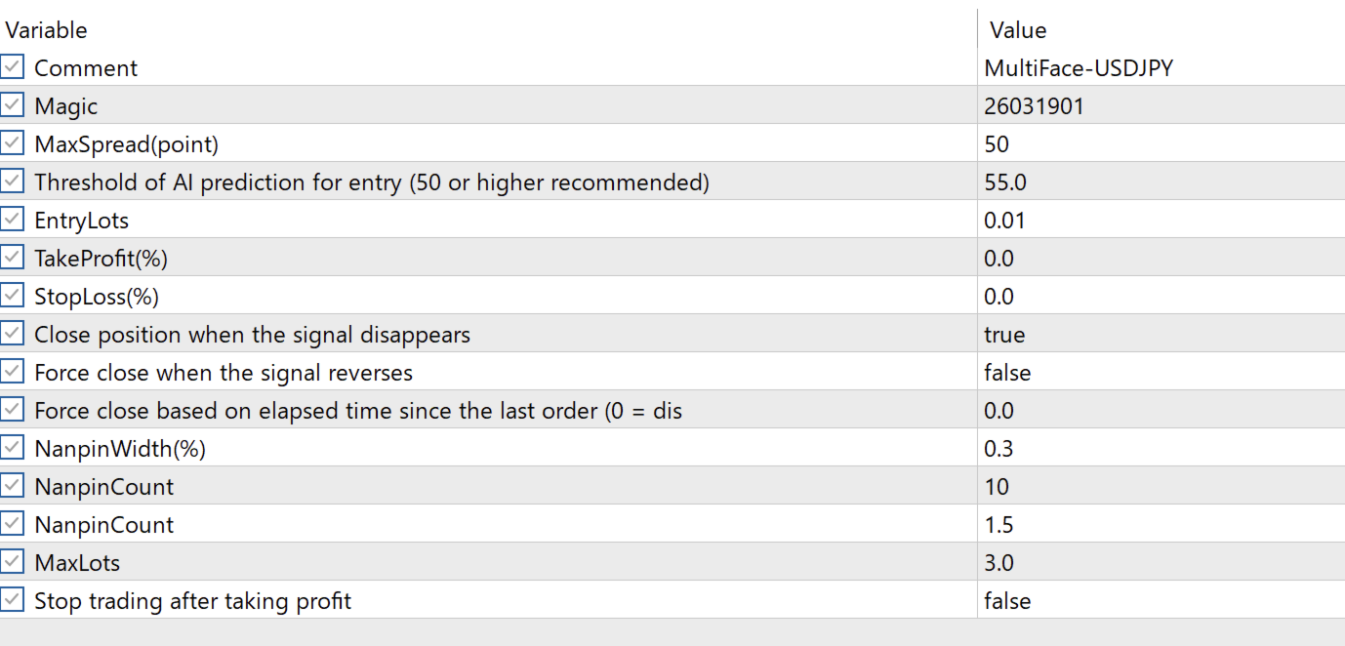Open the 'Force close when signal reverses' false value

[1007, 373]
